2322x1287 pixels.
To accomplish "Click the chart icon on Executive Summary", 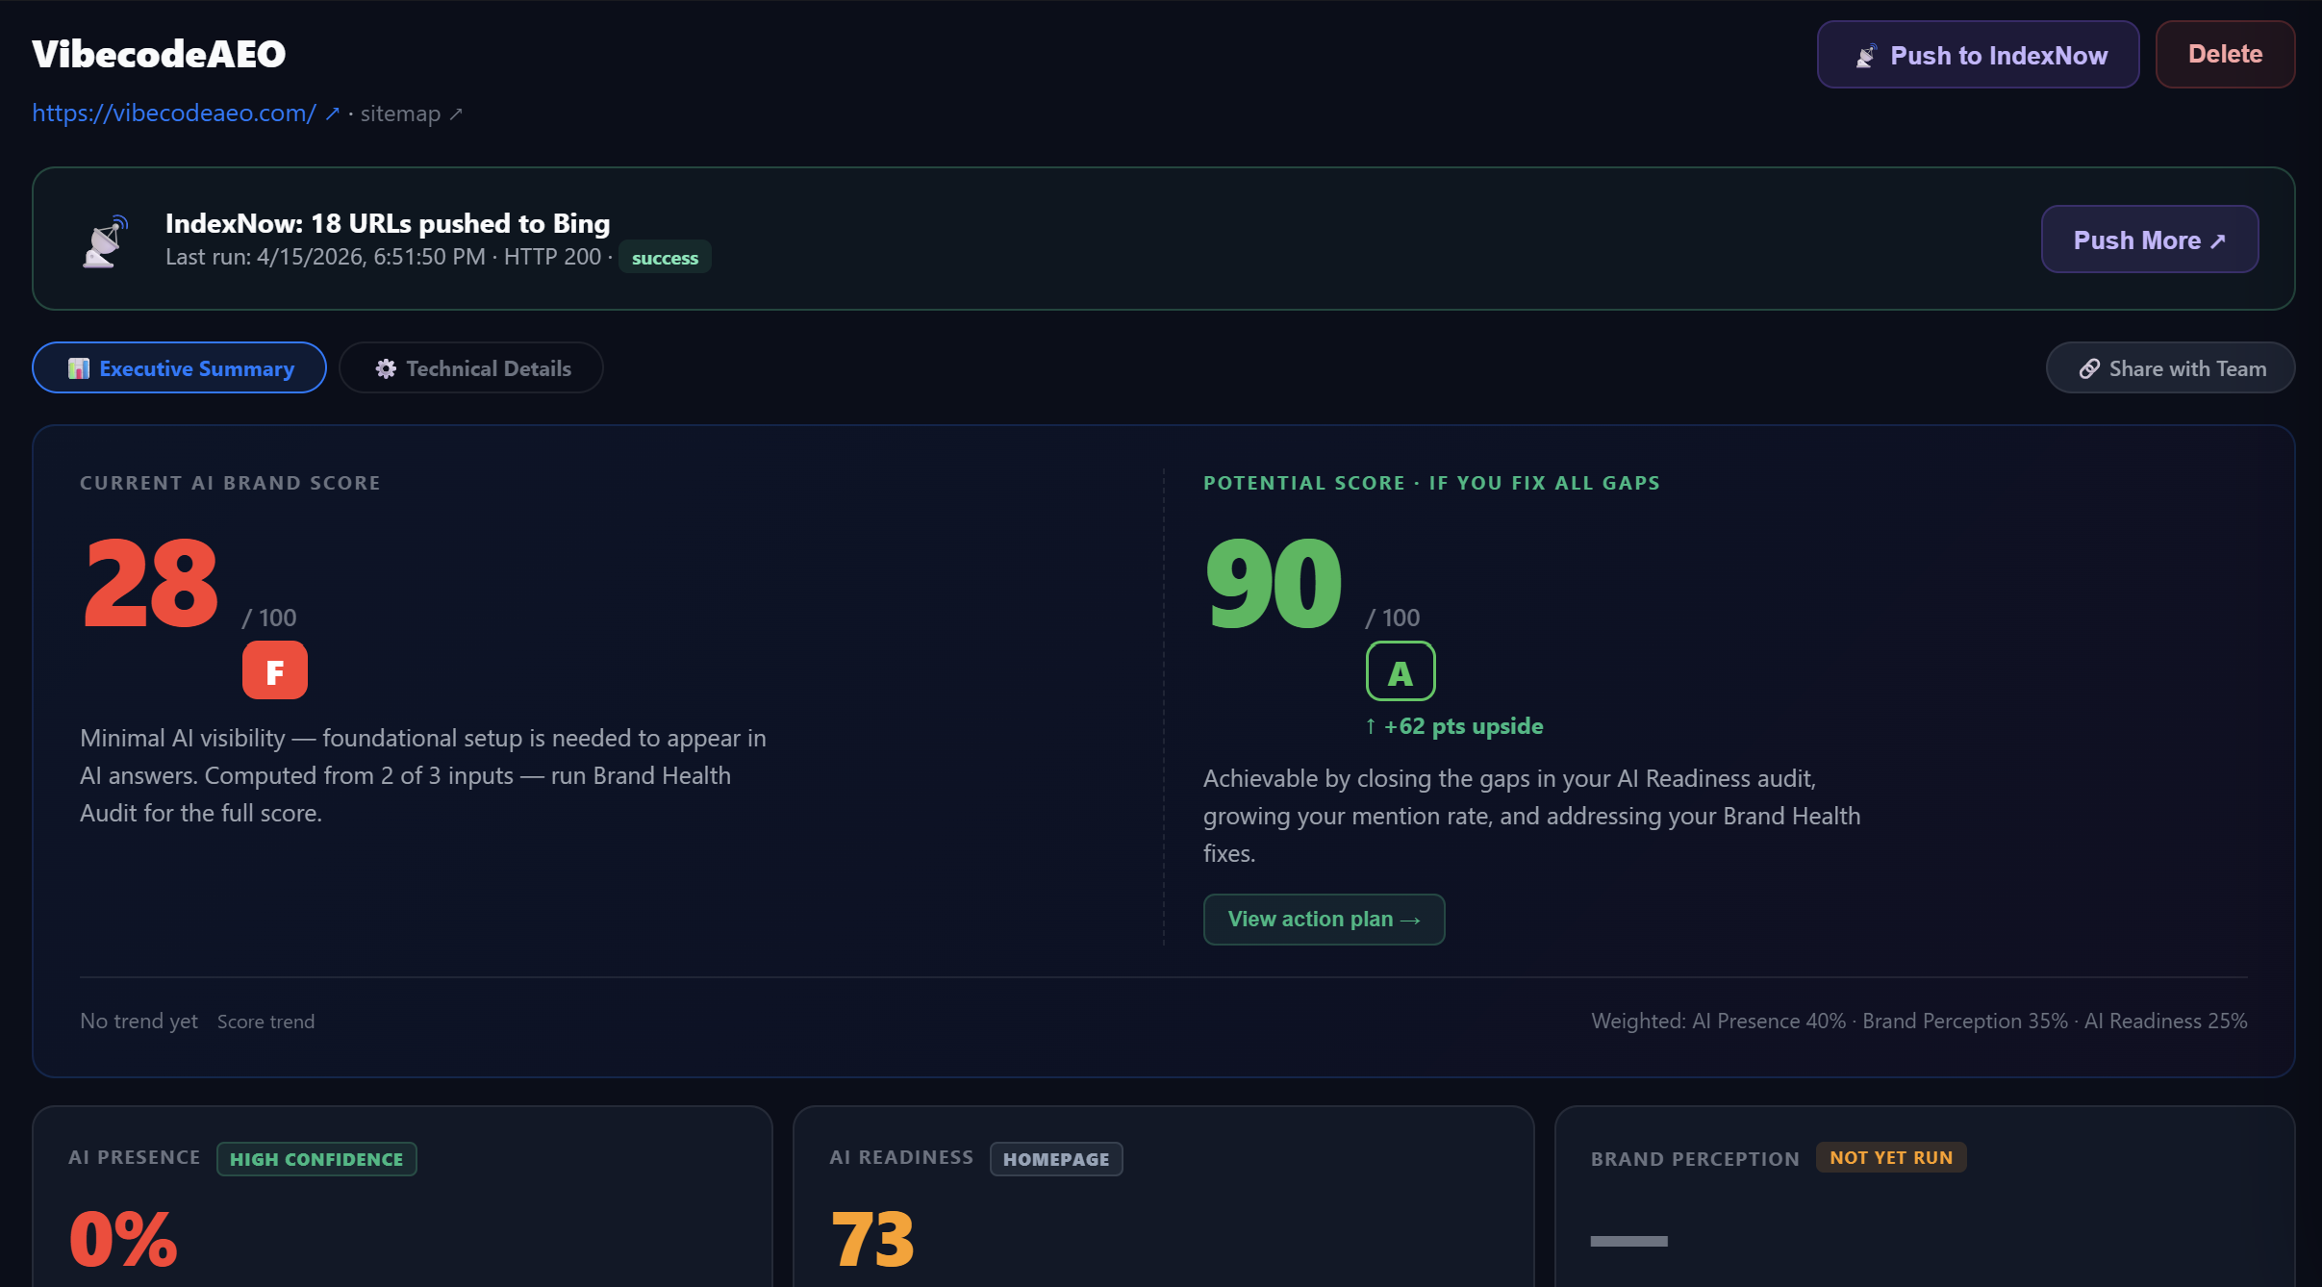I will point(79,368).
